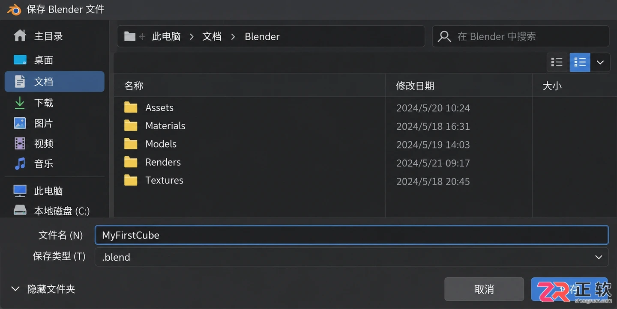Screen dimensions: 617x309
Task: Select the 图片 pictures icon
Action: 20,123
